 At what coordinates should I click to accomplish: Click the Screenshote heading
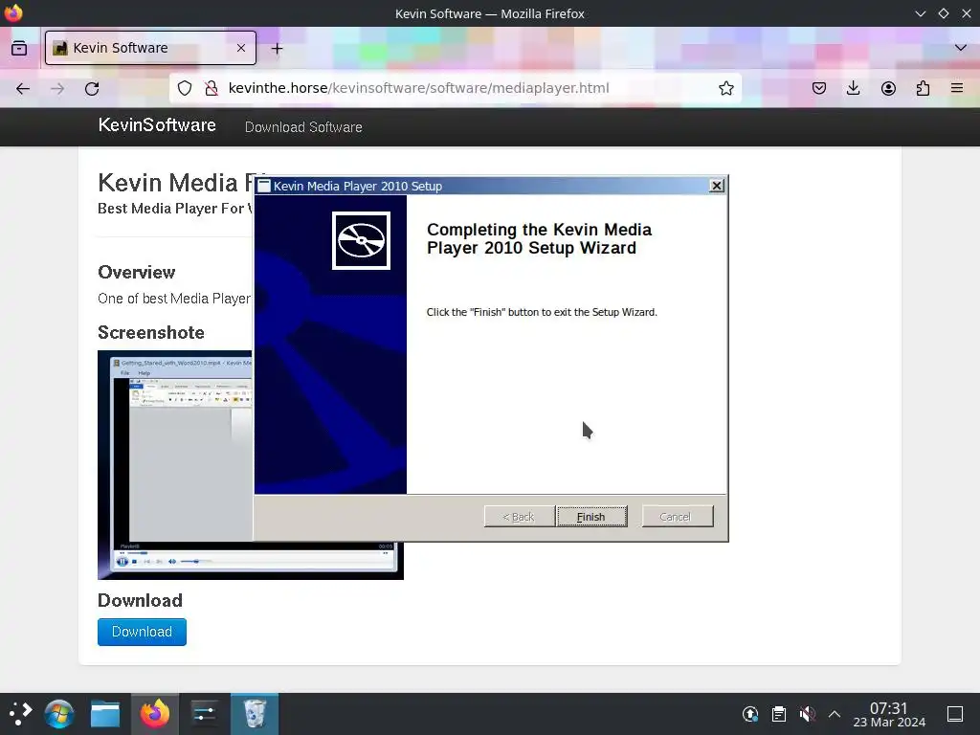point(150,332)
